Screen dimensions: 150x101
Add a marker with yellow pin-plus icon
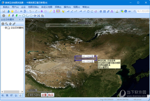63,11
